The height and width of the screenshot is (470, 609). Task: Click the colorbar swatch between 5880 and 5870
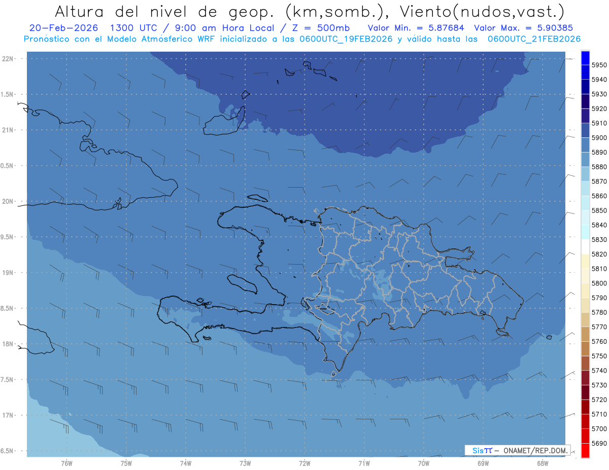coord(585,173)
